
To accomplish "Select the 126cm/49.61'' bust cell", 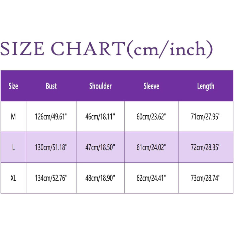I will pos(51,117).
